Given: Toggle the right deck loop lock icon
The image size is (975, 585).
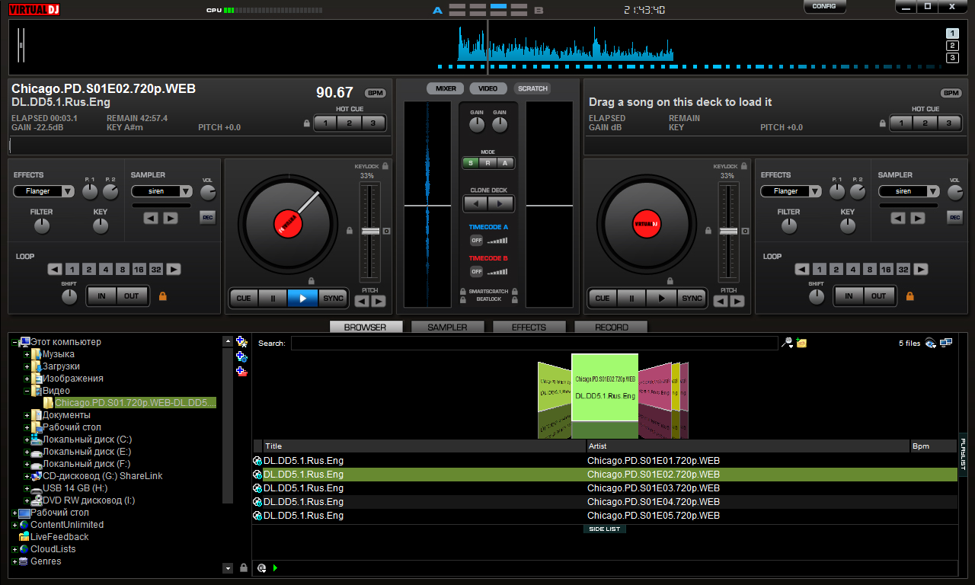Looking at the screenshot, I should [909, 296].
